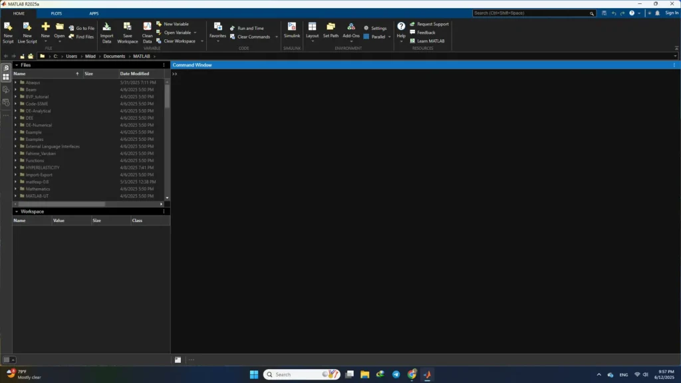Open Learn MATLAB

pyautogui.click(x=427, y=41)
